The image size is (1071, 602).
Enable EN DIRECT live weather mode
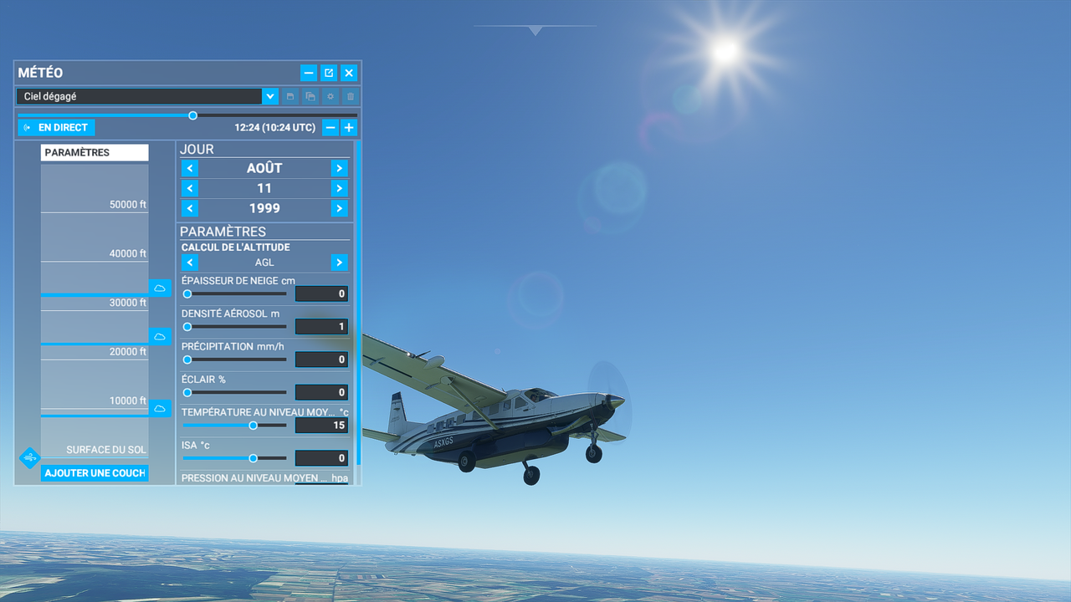(x=56, y=127)
